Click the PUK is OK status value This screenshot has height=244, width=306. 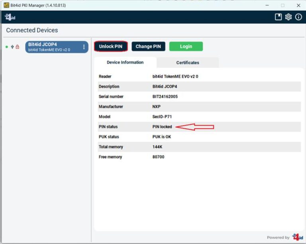162,137
